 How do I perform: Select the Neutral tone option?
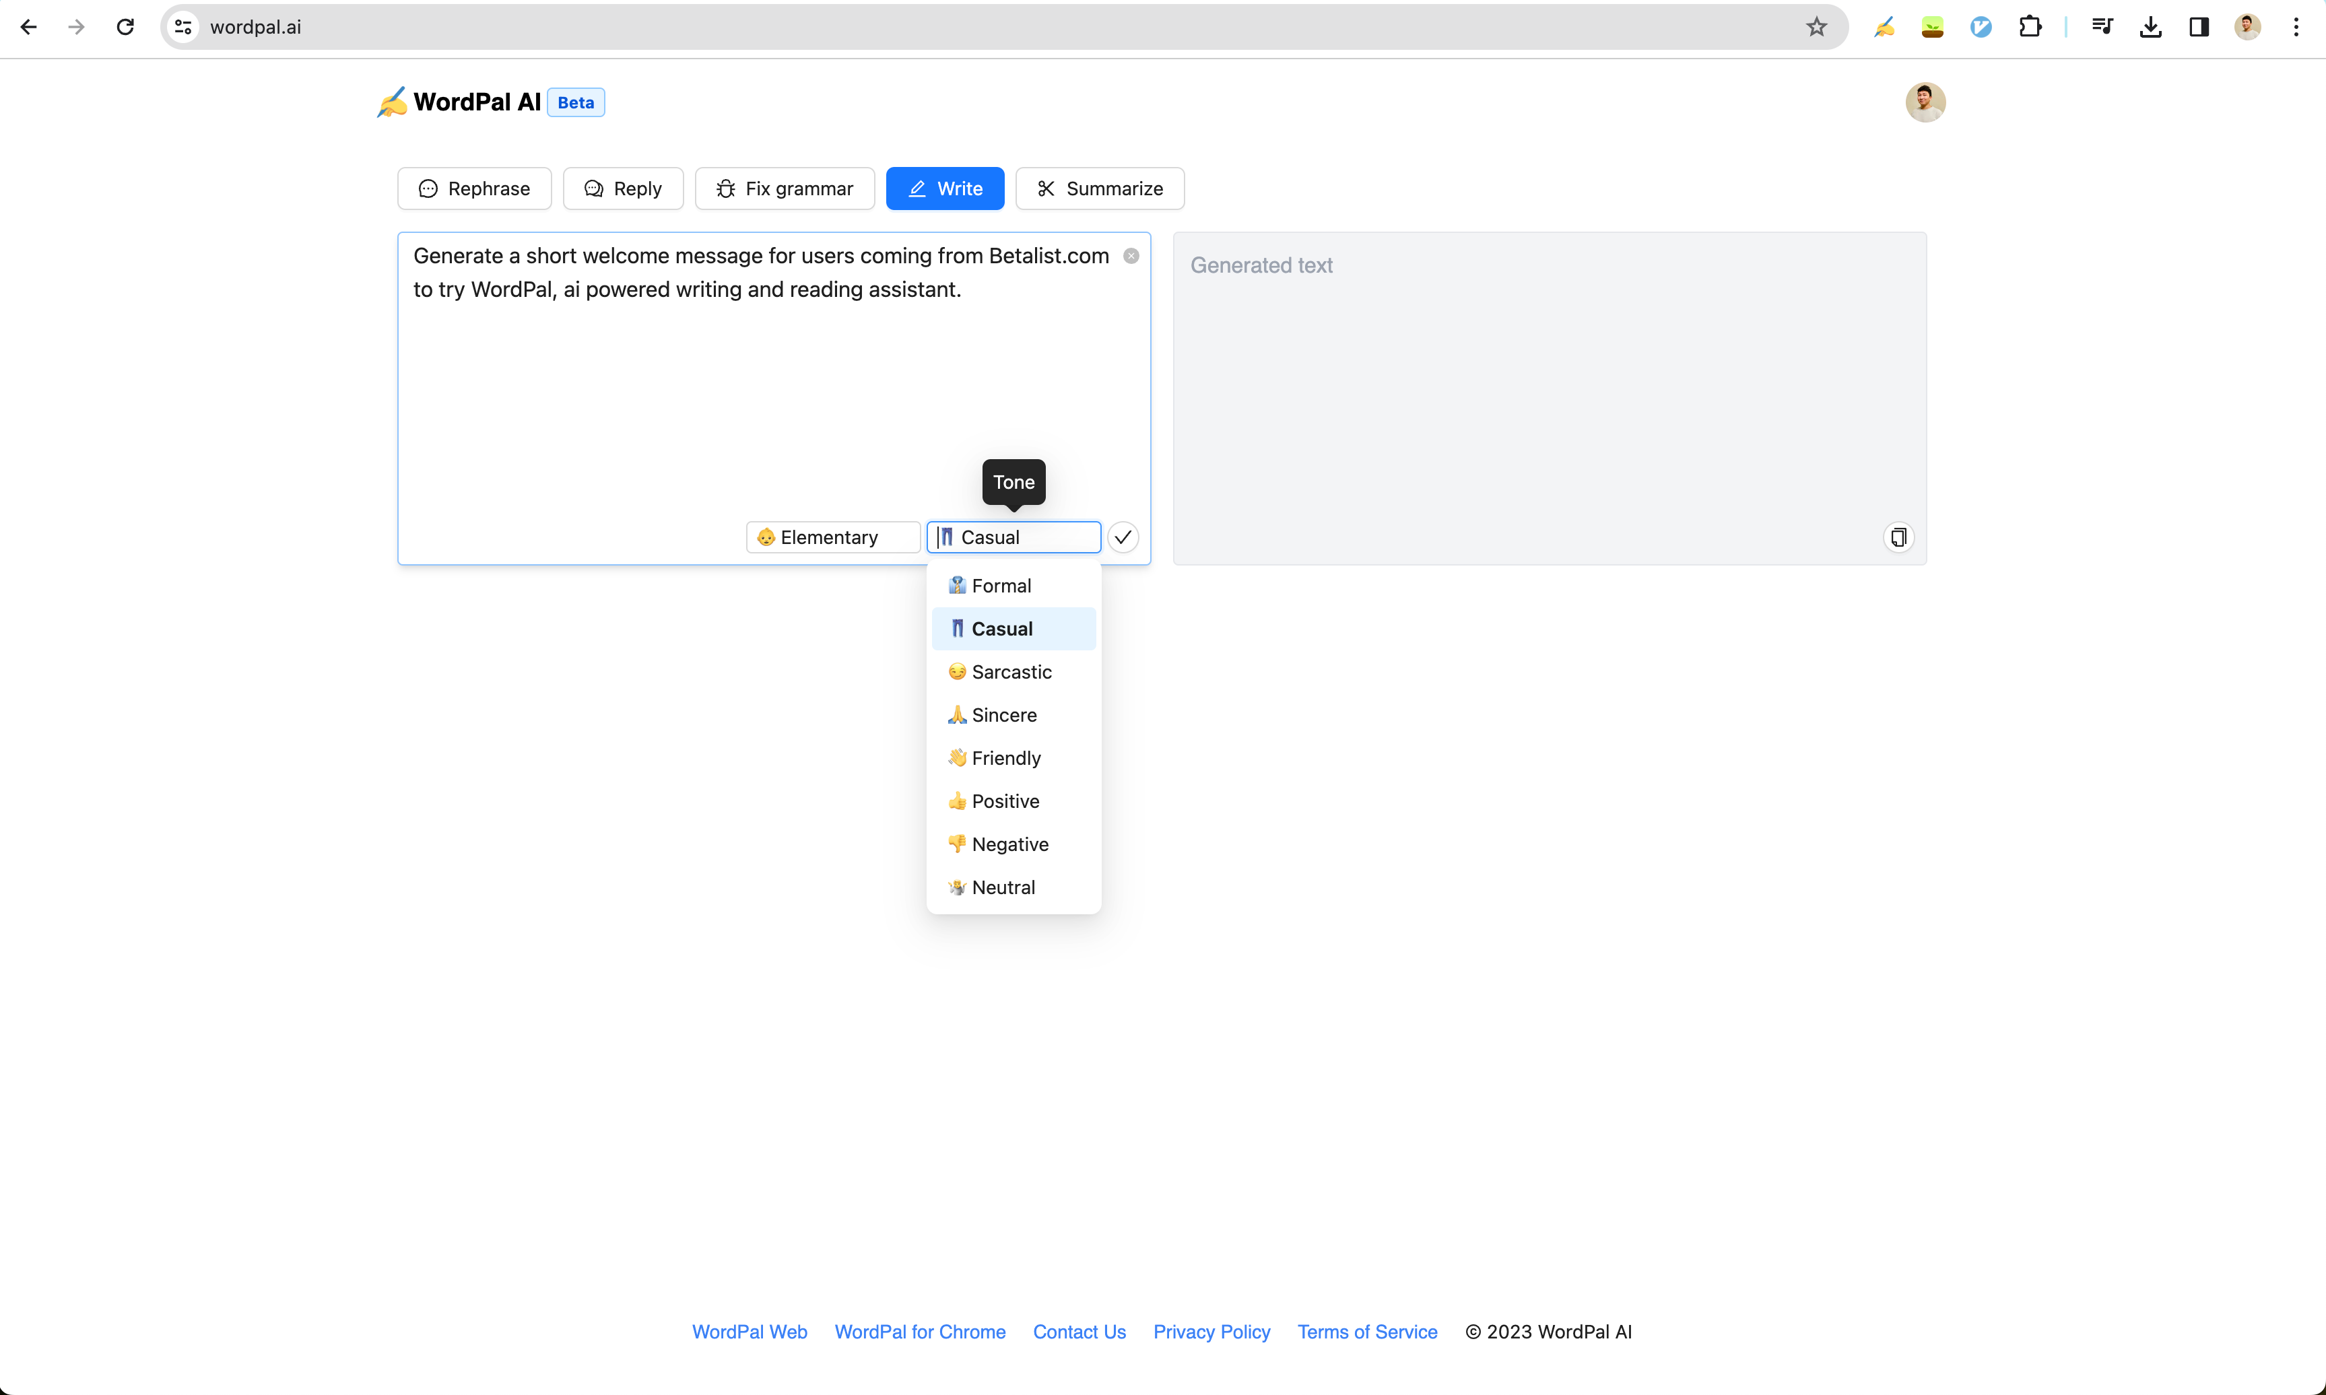click(1013, 887)
